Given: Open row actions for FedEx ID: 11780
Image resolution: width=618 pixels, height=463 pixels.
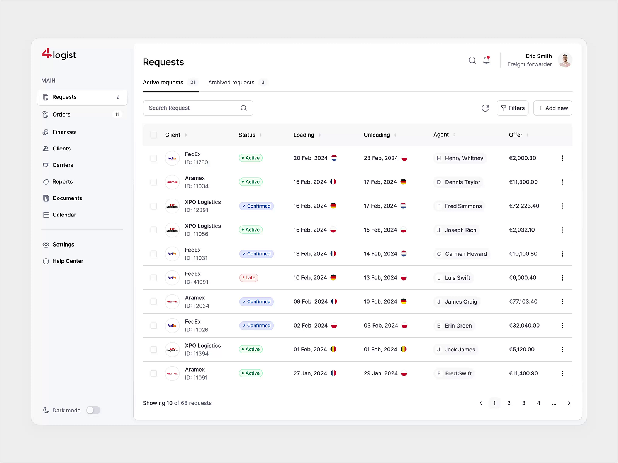Looking at the screenshot, I should coord(562,158).
